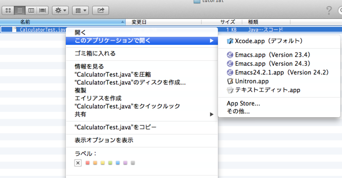
Task: Copy file with をコピー menu item
Action: coord(142,127)
